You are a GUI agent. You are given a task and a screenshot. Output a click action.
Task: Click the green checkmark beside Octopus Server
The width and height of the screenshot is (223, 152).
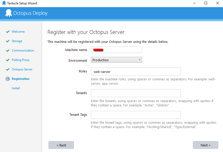(8, 69)
